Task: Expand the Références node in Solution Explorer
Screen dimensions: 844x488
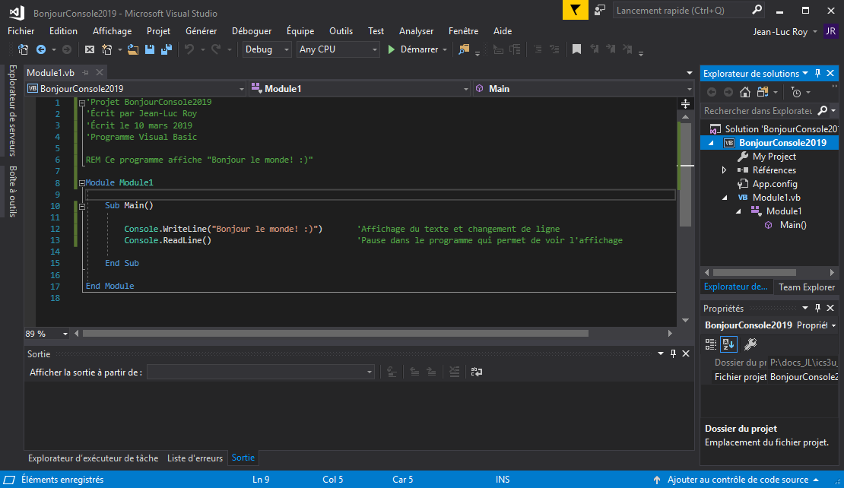Action: point(724,170)
